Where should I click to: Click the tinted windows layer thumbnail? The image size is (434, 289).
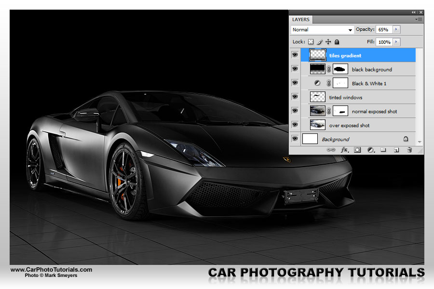(x=317, y=97)
